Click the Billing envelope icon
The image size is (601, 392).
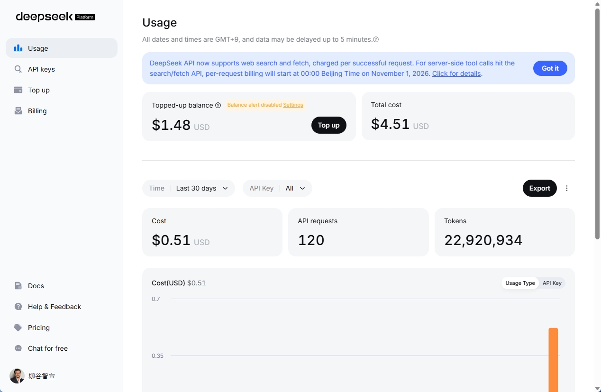[18, 111]
